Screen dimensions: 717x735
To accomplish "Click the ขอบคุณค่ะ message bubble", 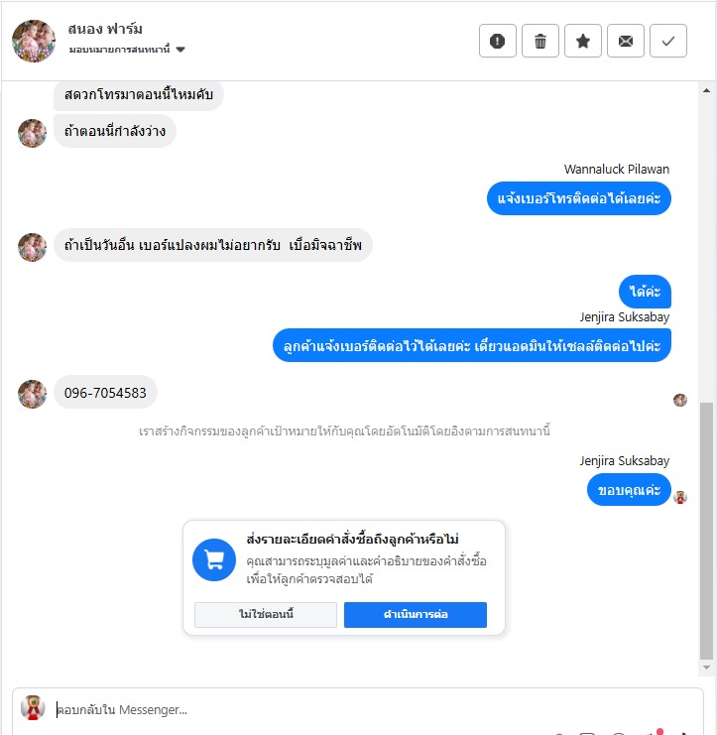I will point(629,490).
